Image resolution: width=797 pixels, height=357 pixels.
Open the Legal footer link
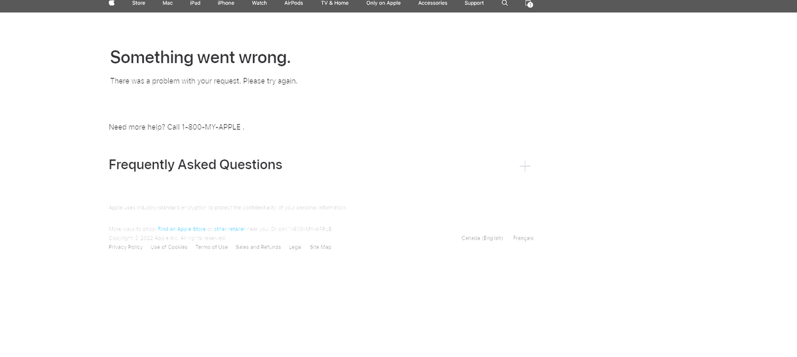point(296,248)
